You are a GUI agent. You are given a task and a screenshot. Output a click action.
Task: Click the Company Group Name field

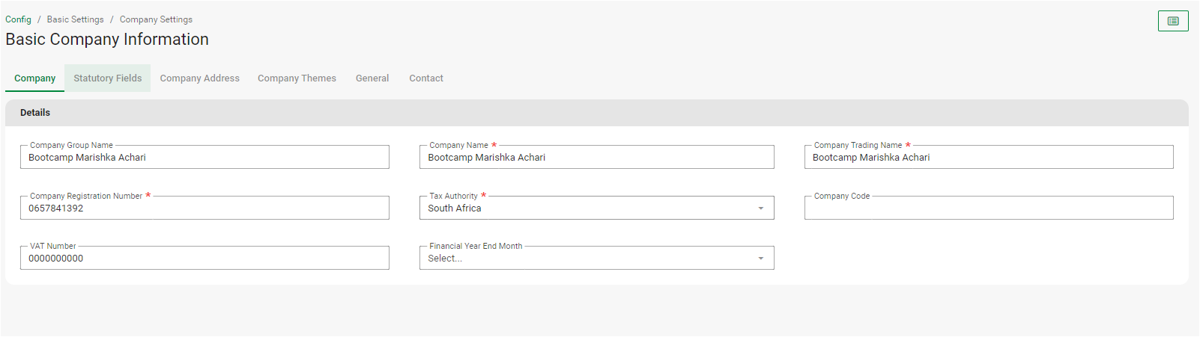tap(204, 158)
